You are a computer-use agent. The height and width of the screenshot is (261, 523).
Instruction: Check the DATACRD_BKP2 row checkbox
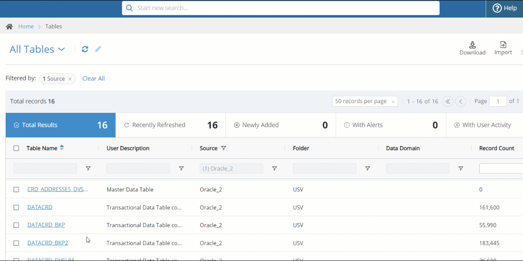coord(16,243)
